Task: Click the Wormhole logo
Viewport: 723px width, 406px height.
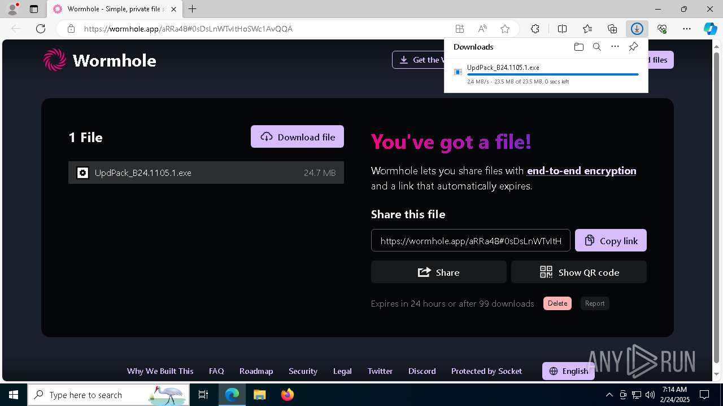Action: pyautogui.click(x=99, y=60)
